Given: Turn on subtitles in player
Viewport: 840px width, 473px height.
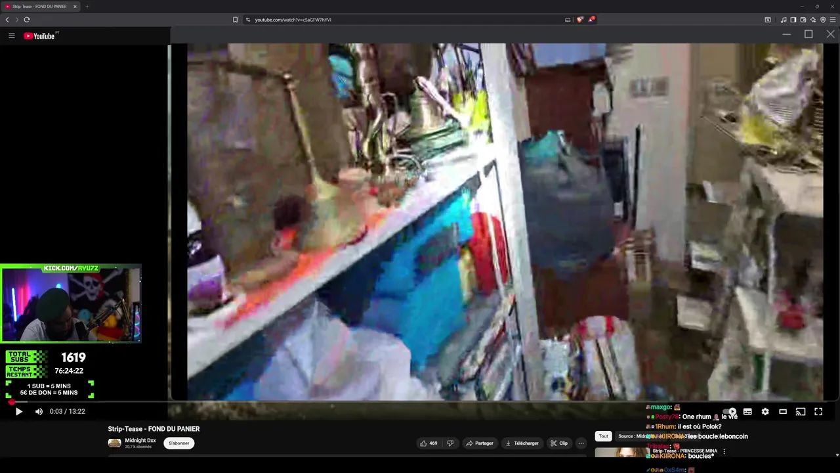Looking at the screenshot, I should coord(747,412).
